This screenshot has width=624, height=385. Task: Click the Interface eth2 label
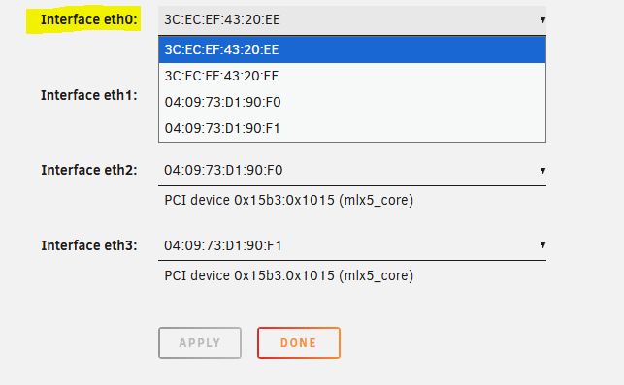(x=88, y=170)
